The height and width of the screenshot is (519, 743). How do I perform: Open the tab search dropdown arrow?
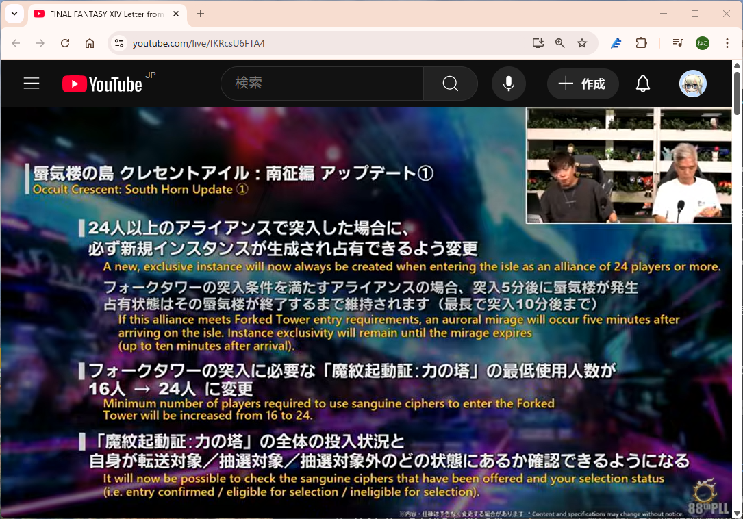[14, 14]
